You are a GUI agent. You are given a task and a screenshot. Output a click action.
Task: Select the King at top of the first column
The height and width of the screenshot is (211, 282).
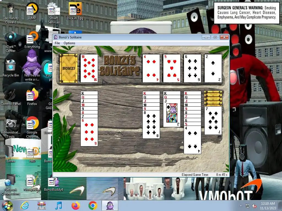point(89,93)
